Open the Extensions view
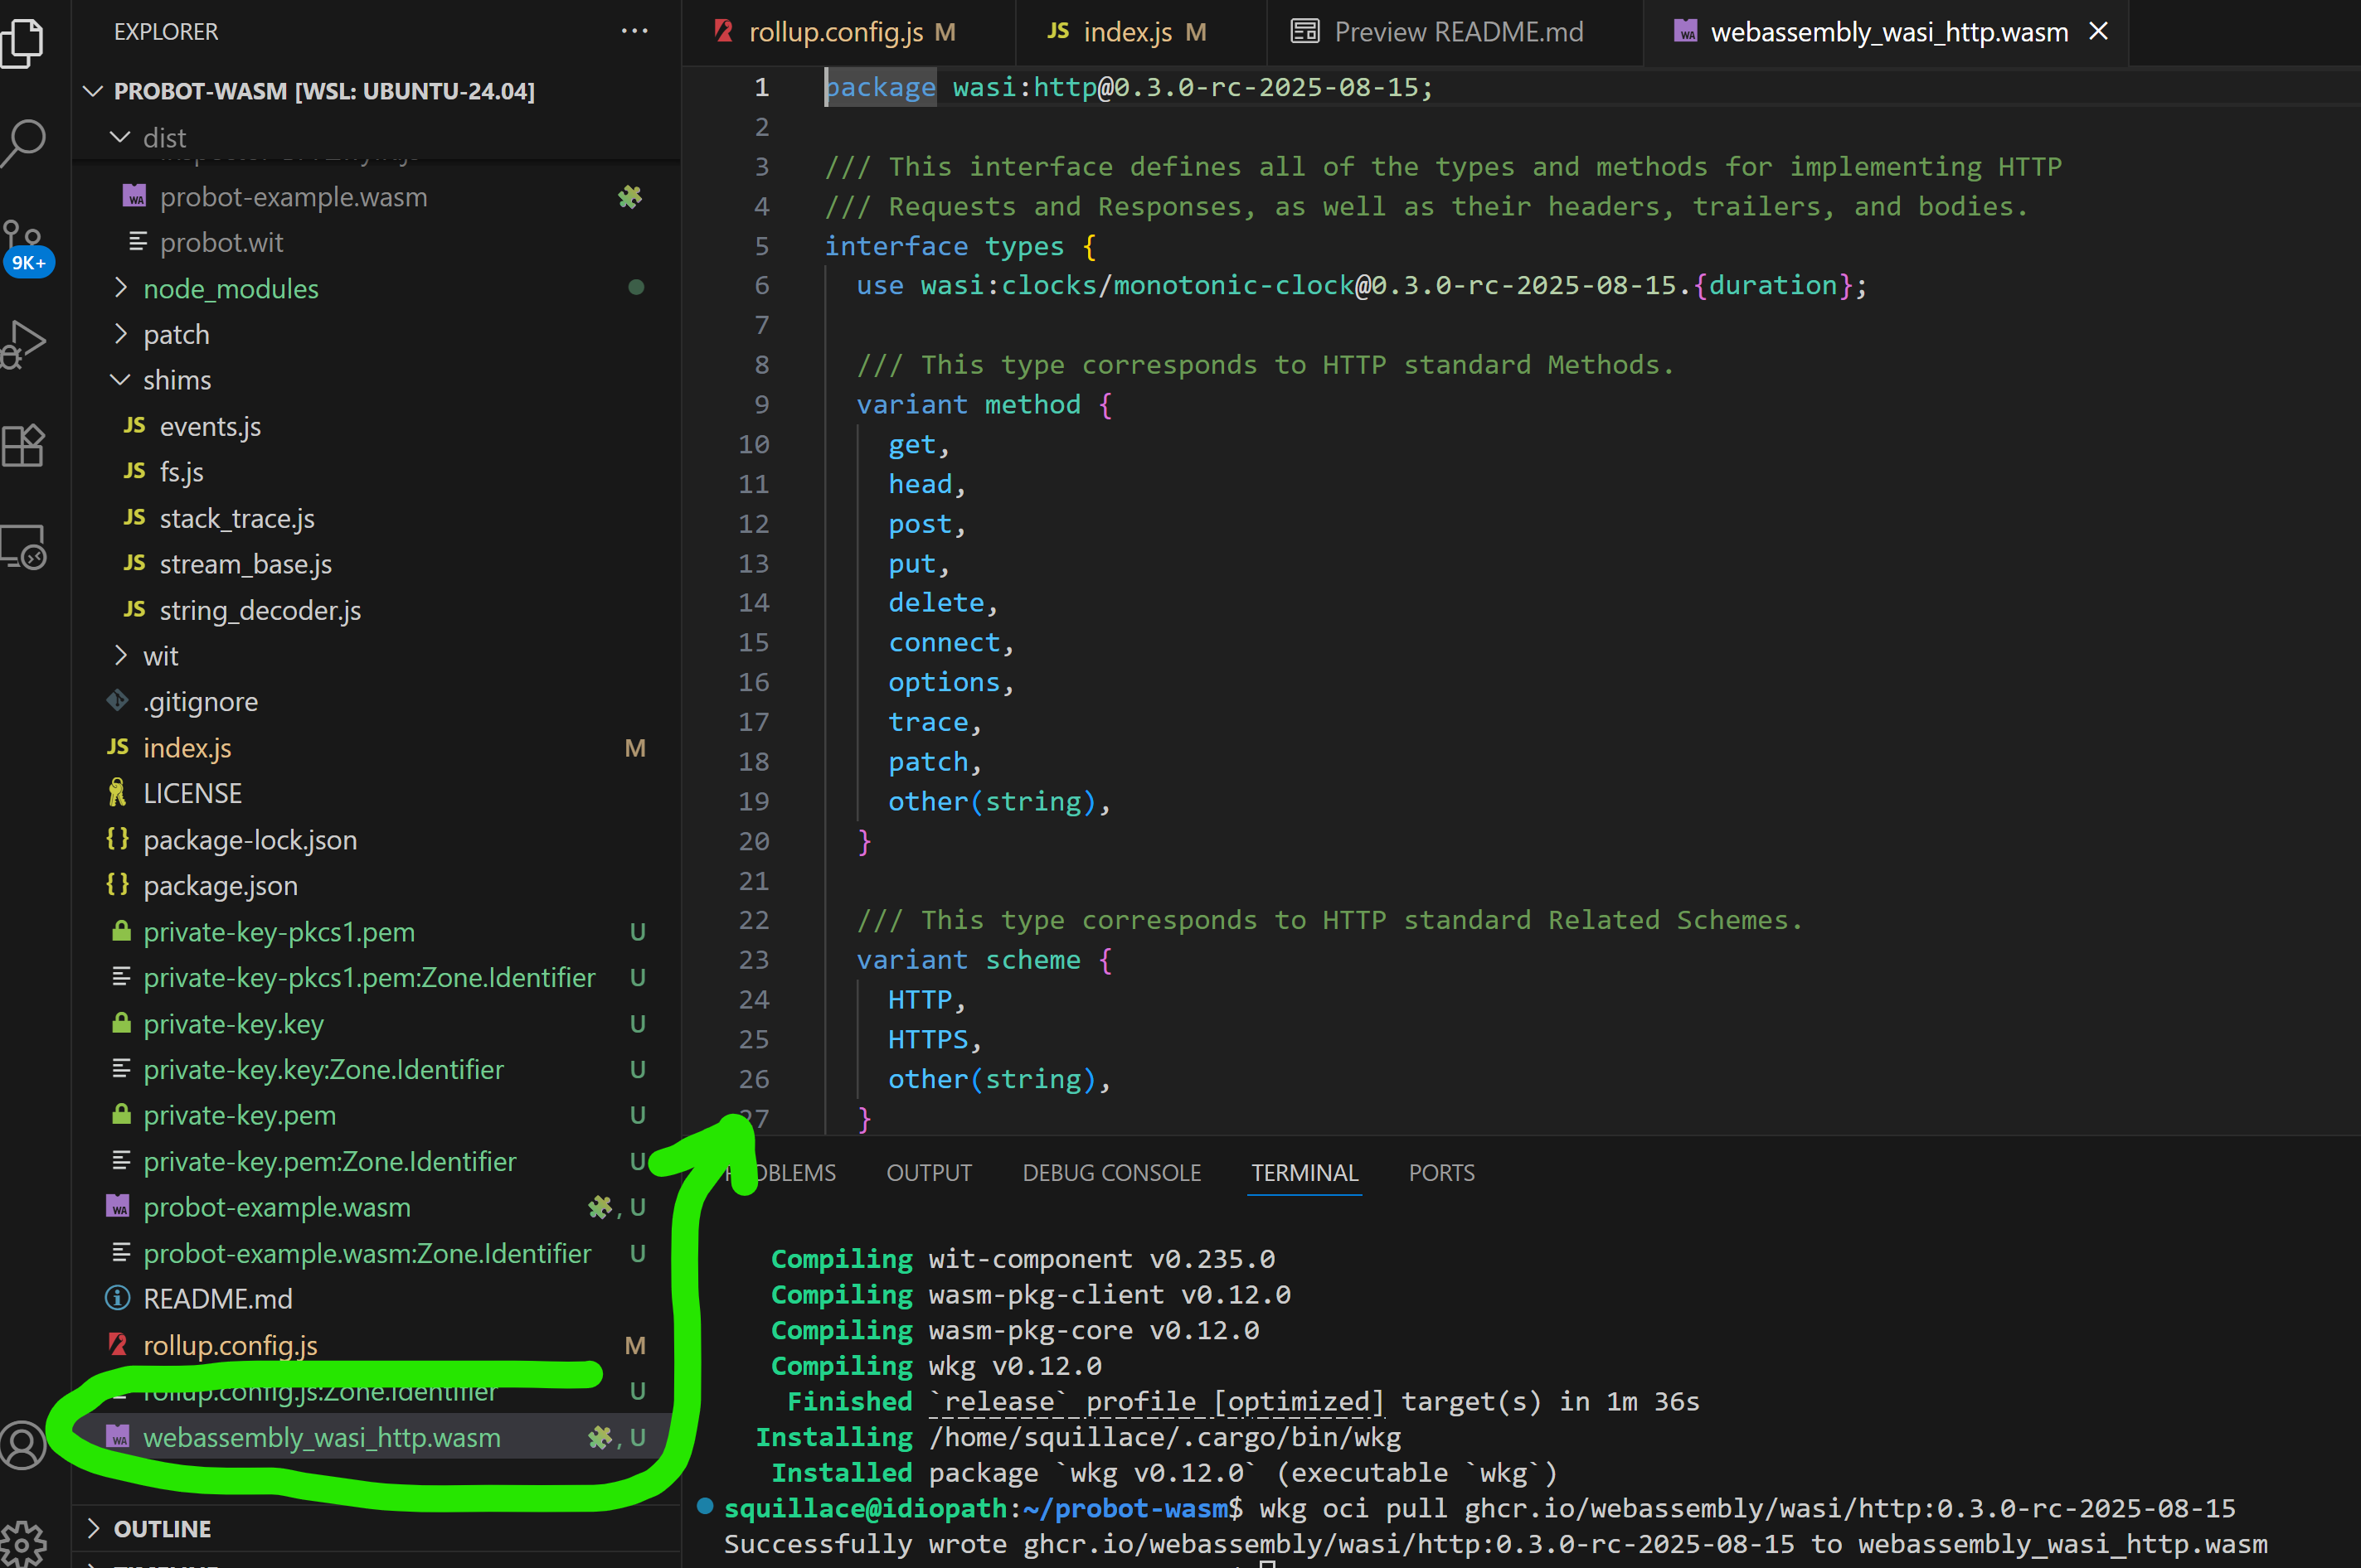Viewport: 2361px width, 1568px height. (24, 445)
